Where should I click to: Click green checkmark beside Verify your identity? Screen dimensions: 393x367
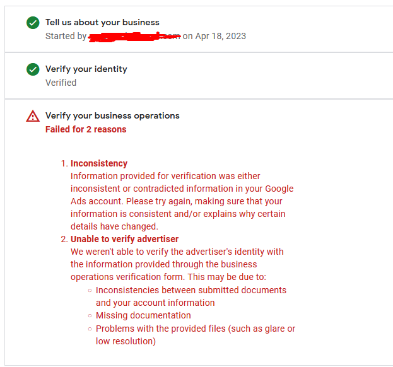[x=33, y=69]
